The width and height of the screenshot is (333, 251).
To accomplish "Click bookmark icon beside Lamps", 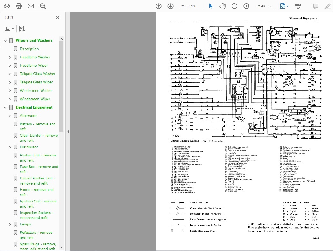I will tap(15, 224).
